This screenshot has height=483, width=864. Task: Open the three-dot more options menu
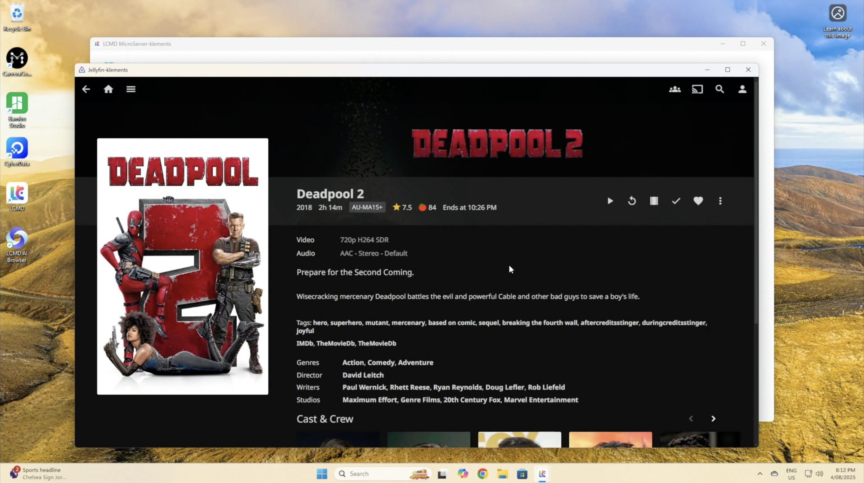(x=720, y=201)
